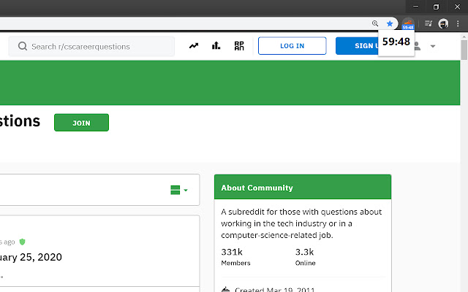Join the subreddit with JOIN button

[x=81, y=123]
